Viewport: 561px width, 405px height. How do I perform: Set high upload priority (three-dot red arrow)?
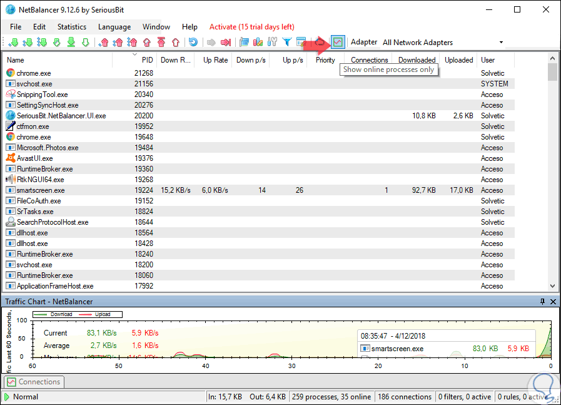point(132,43)
